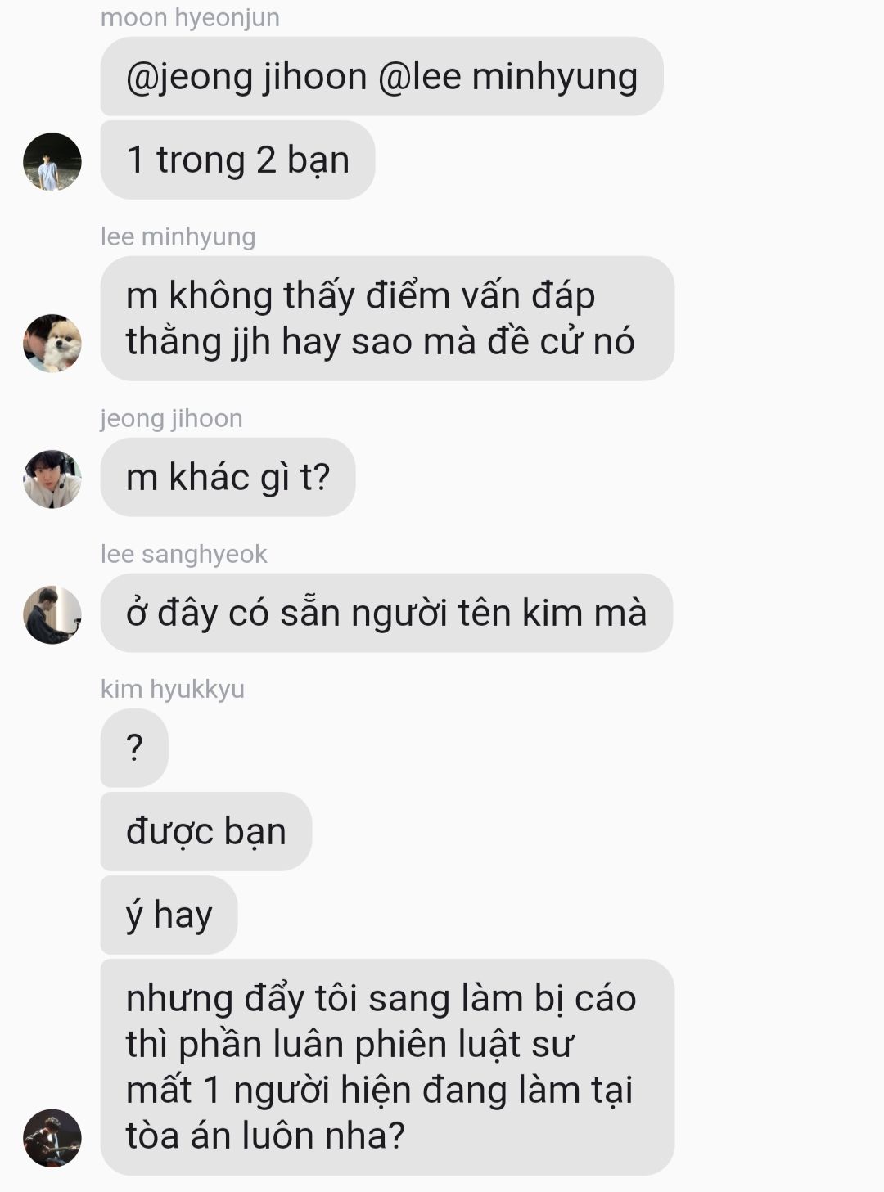Tap the sender name 'lee minhyung'
Screen dimensions: 884x1192
click(178, 236)
